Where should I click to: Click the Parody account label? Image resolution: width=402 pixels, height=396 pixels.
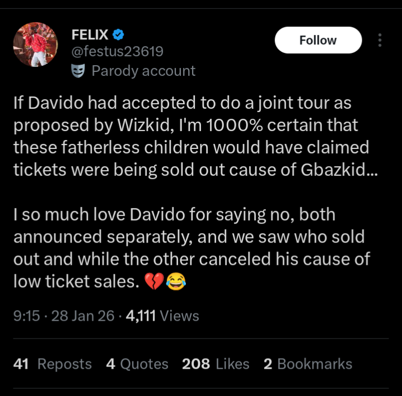[x=143, y=71]
